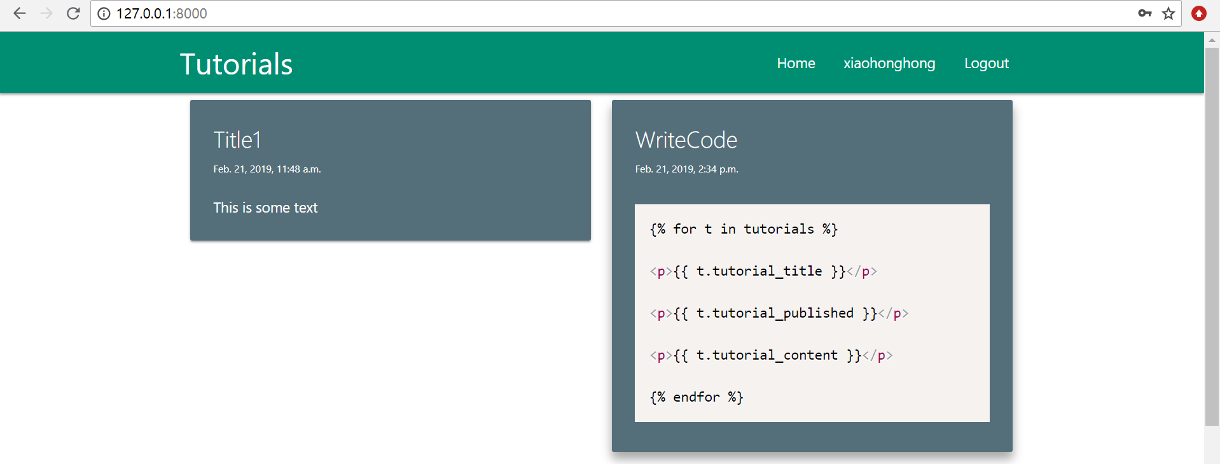
Task: Click the WriteCode card heading
Action: tap(686, 140)
